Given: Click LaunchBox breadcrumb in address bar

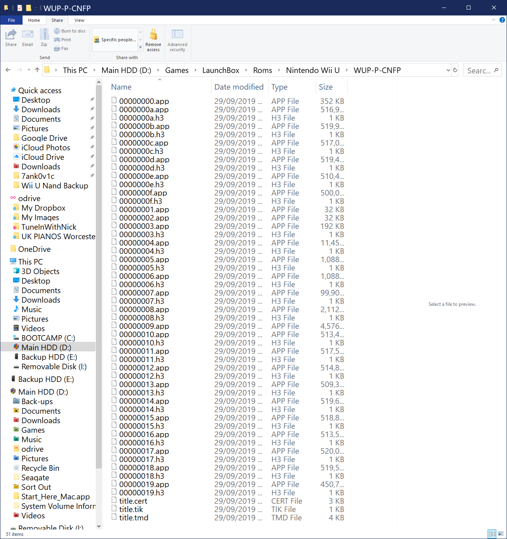Looking at the screenshot, I should tap(221, 70).
